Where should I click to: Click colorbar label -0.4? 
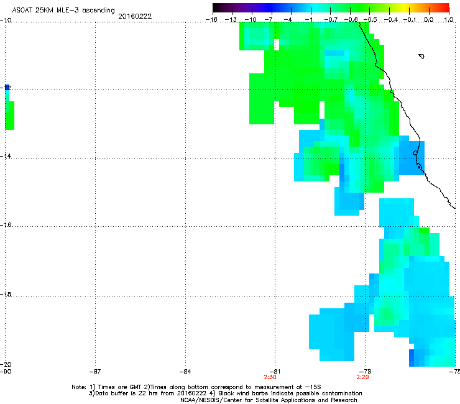click(x=391, y=20)
